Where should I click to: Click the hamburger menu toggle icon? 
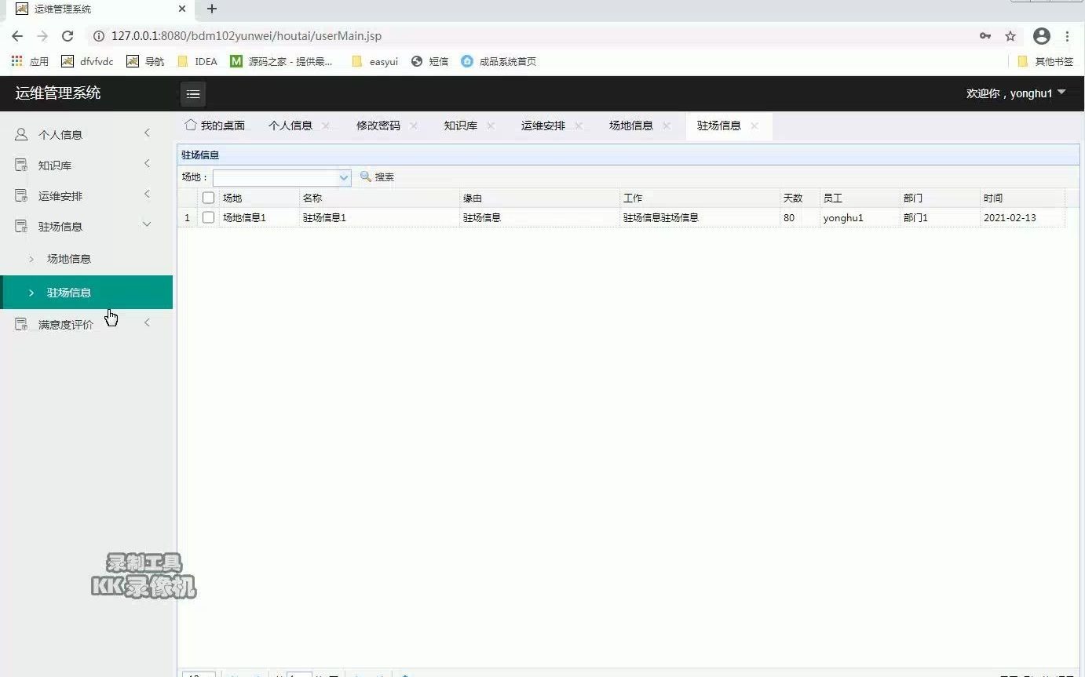click(193, 94)
